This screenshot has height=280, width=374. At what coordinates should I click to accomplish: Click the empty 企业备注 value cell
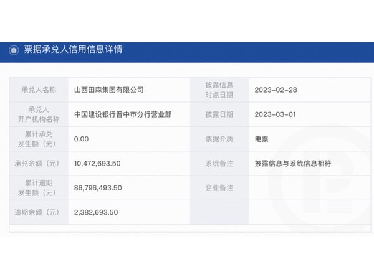tap(305, 187)
